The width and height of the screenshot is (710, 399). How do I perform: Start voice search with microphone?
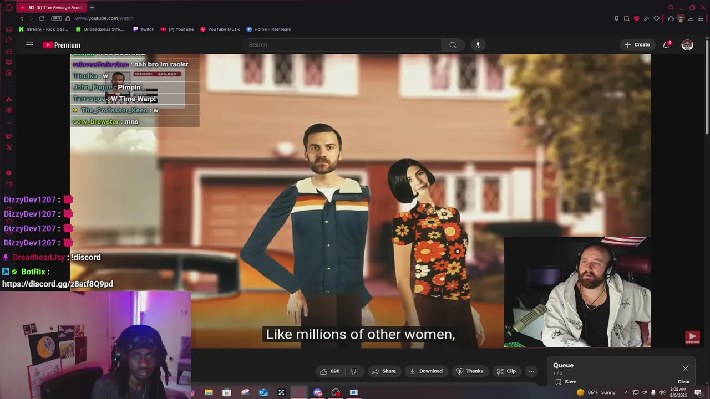point(478,45)
